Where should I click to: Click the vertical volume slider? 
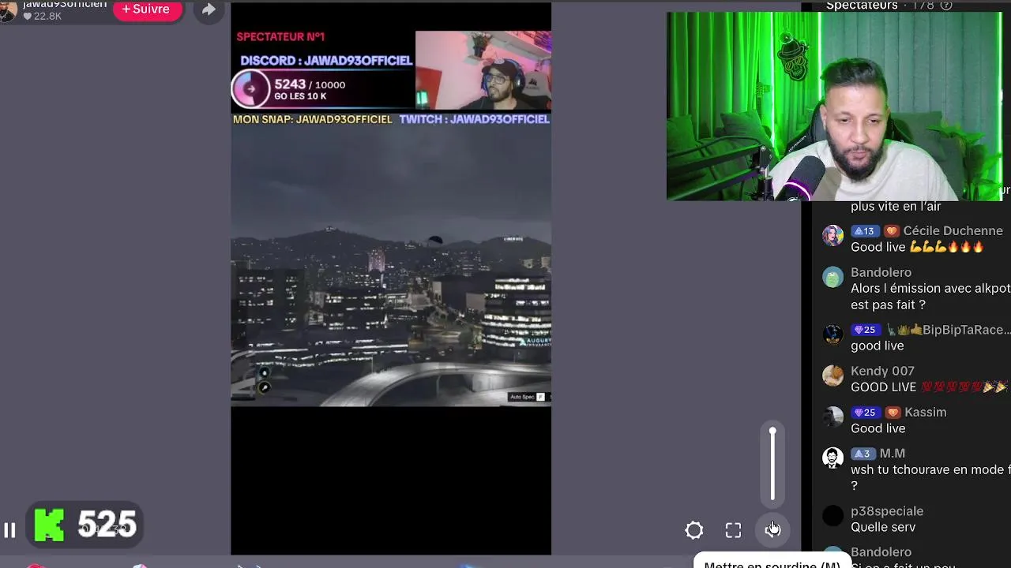point(772,465)
